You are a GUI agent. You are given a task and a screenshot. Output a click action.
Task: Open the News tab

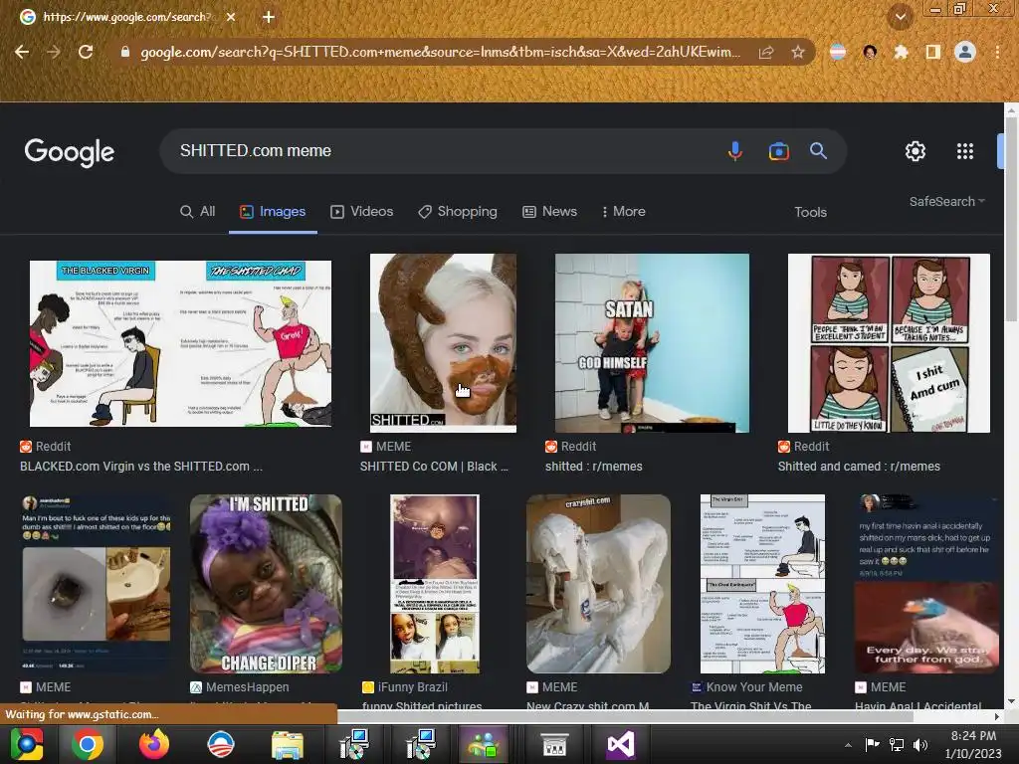tap(549, 212)
